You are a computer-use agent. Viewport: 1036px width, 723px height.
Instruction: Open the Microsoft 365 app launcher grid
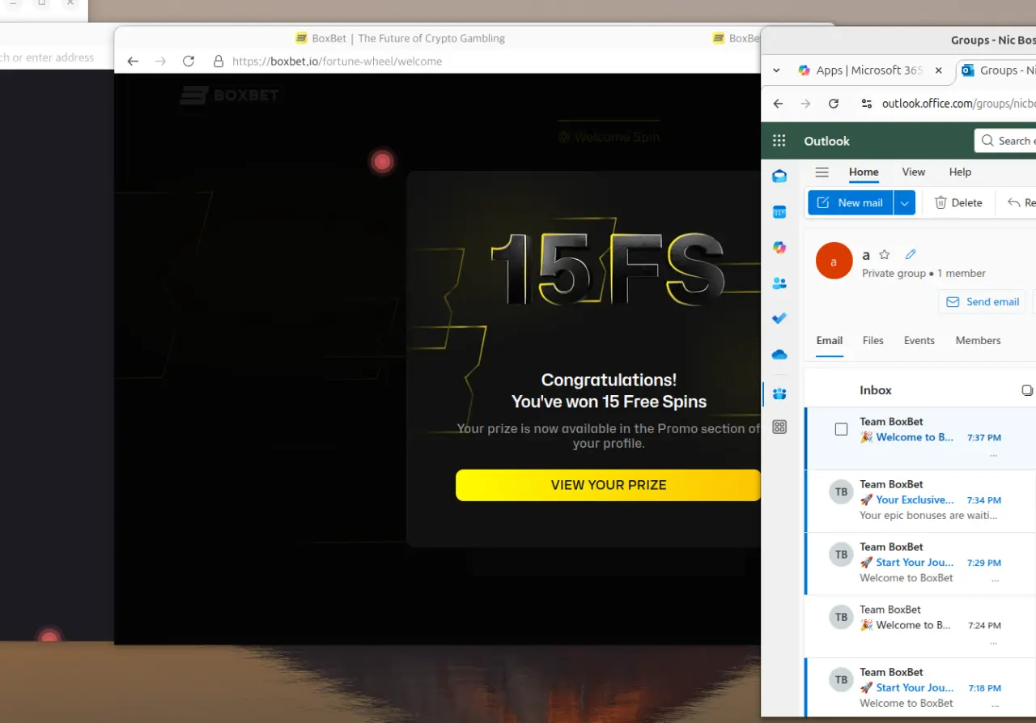coord(779,141)
